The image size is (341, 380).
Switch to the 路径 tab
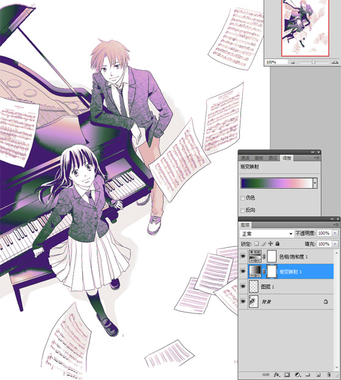[x=273, y=158]
